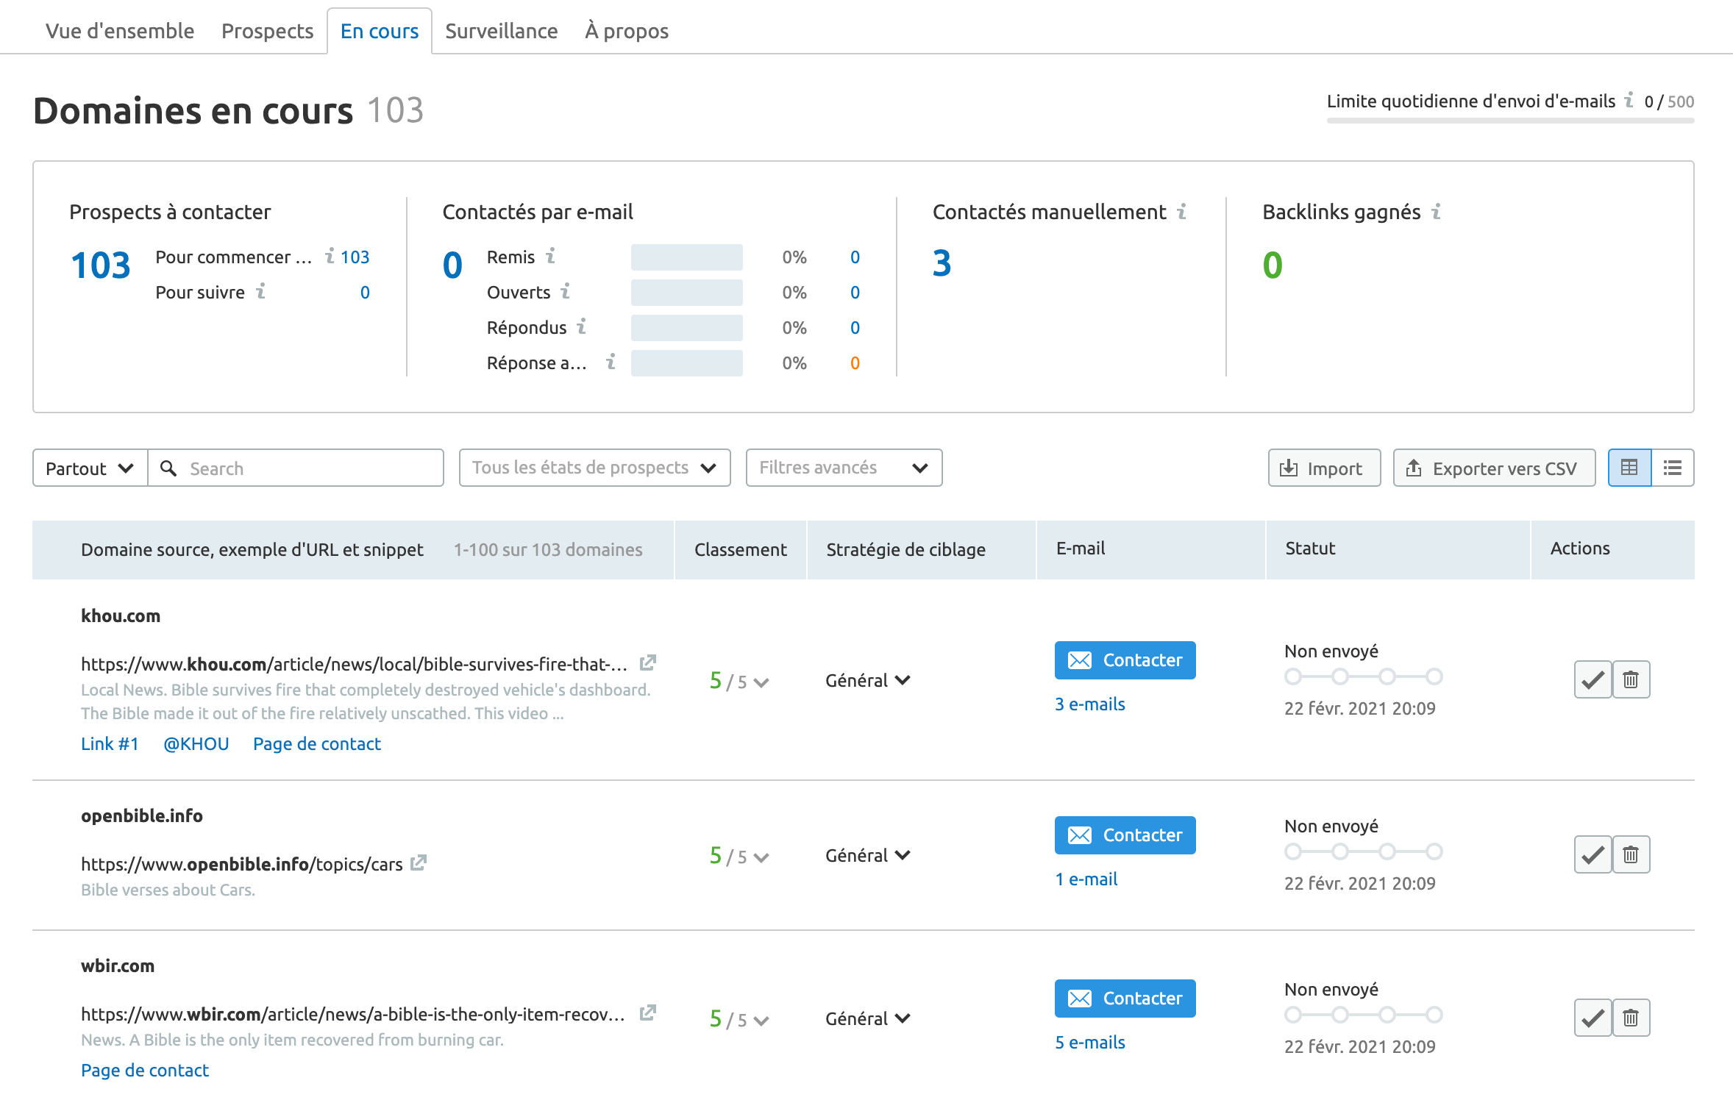Click the Import button

point(1323,468)
